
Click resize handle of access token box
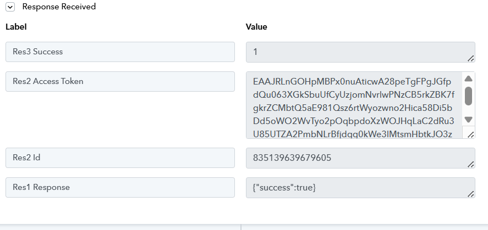click(x=471, y=134)
